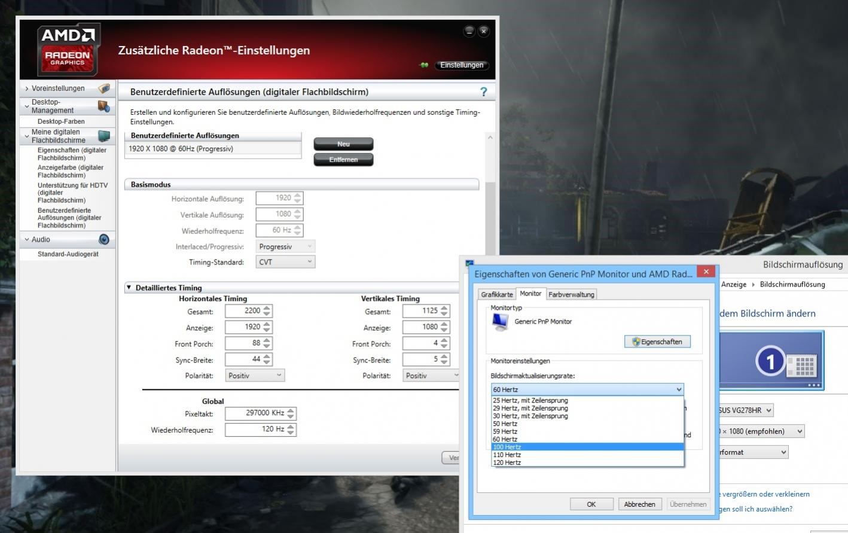Image resolution: width=848 pixels, height=533 pixels.
Task: Select 100 Hertz from refresh rate list
Action: click(587, 447)
